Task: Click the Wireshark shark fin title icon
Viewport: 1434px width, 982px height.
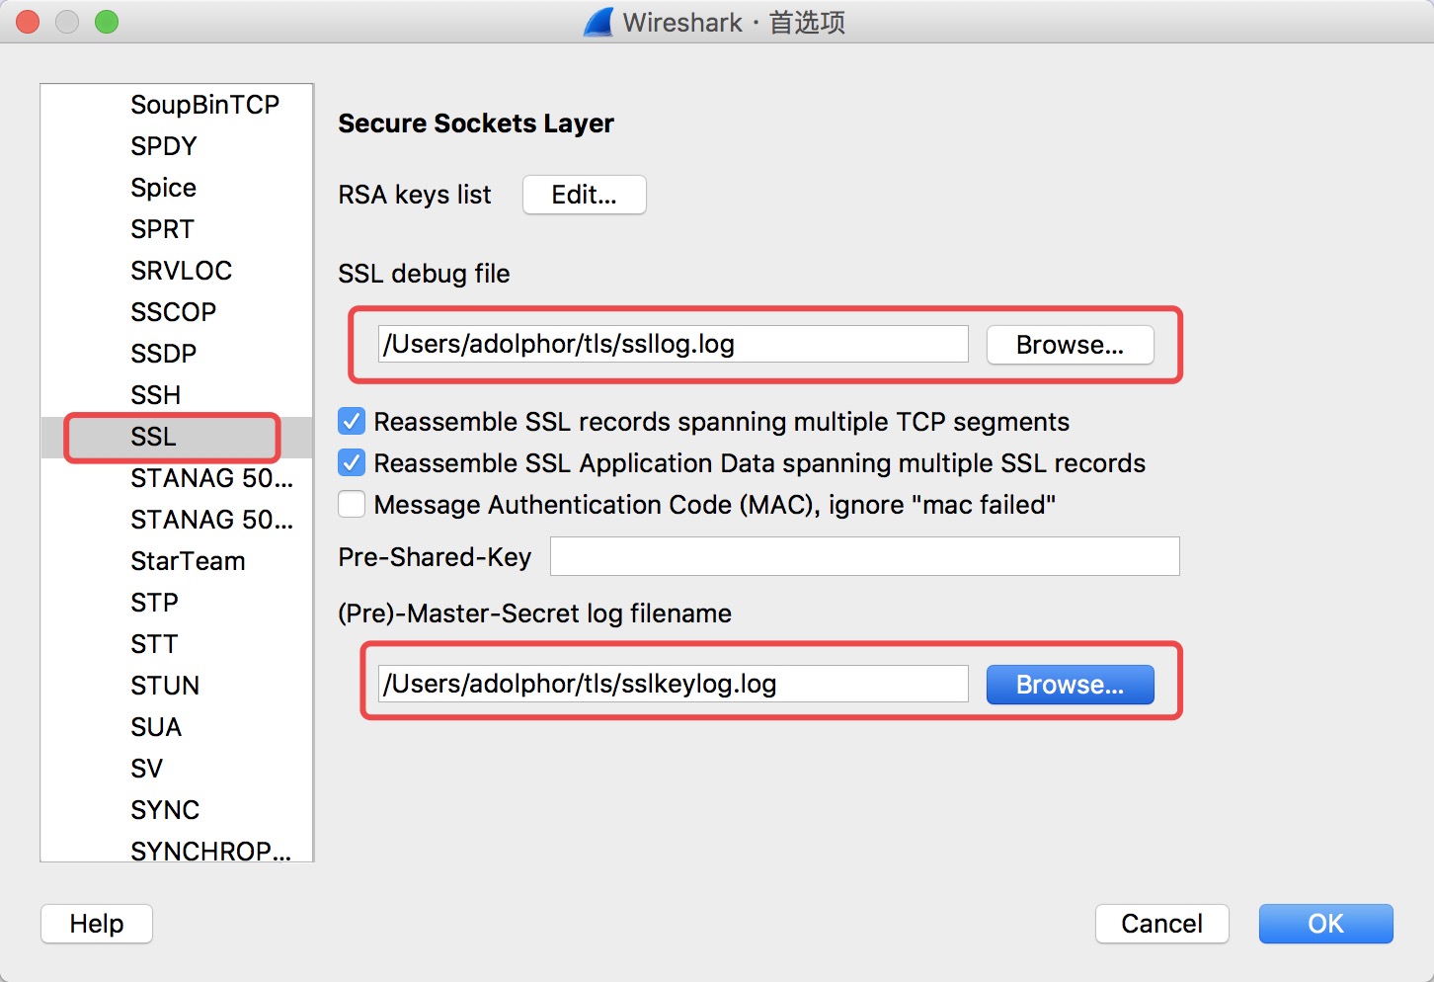Action: pos(598,22)
